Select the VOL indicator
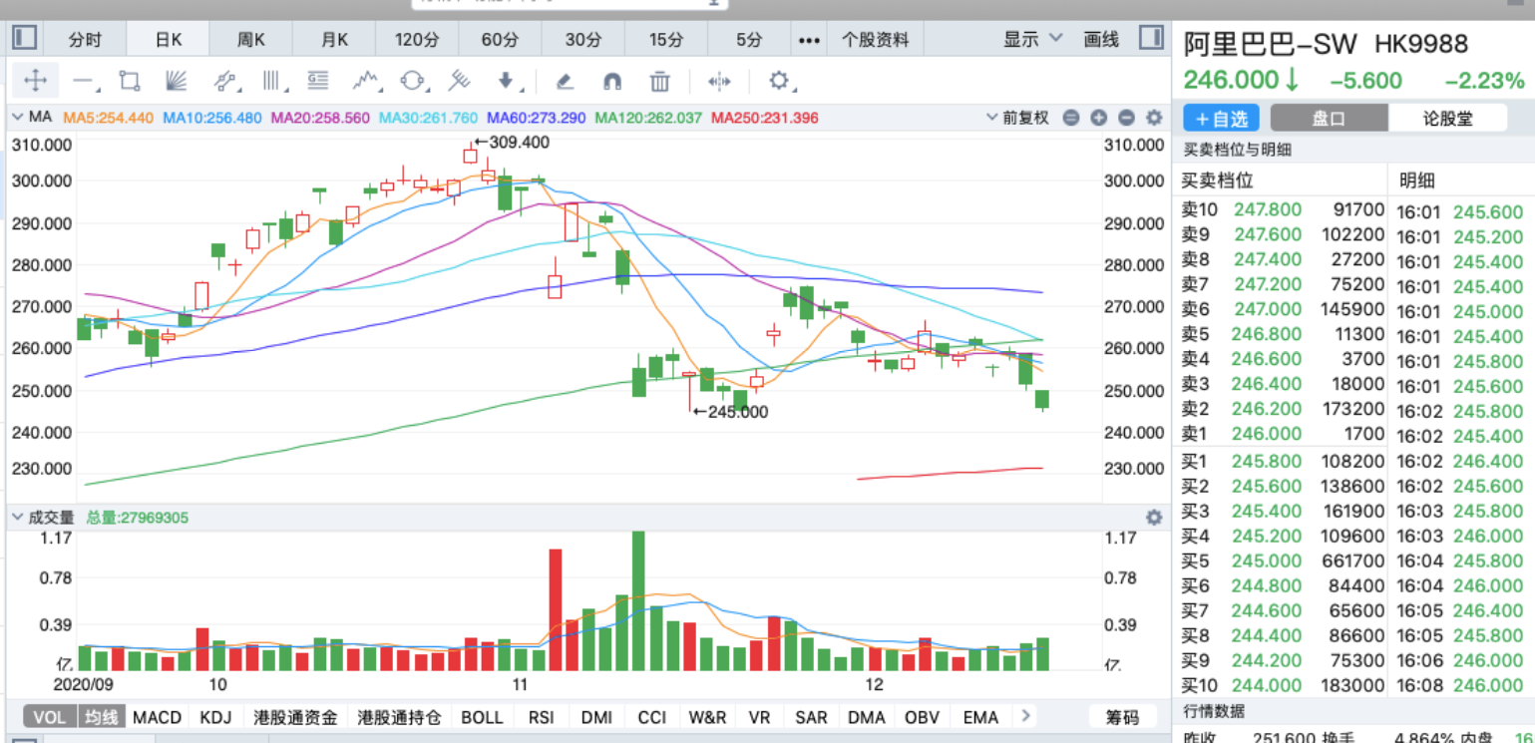The width and height of the screenshot is (1535, 743). 49,717
